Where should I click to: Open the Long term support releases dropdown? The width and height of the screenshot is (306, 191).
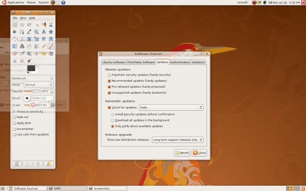coord(177,140)
